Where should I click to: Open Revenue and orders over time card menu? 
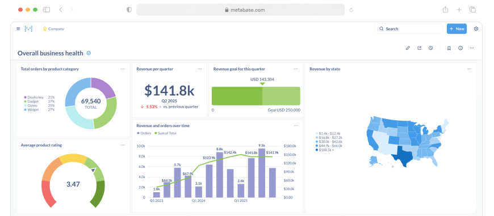click(x=296, y=125)
